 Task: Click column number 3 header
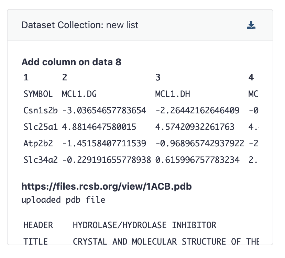[158, 77]
